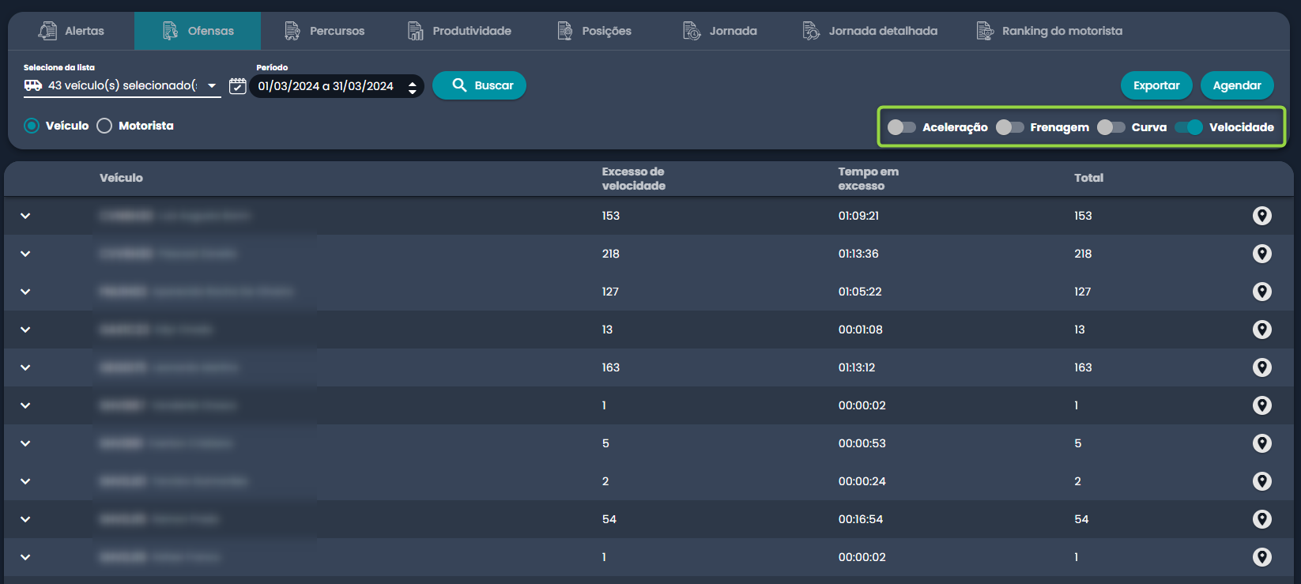Click the map pin for the row with 153 excesses
The width and height of the screenshot is (1301, 584).
click(1261, 216)
